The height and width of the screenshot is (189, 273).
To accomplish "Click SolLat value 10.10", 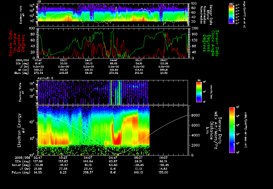I will [x=88, y=165].
